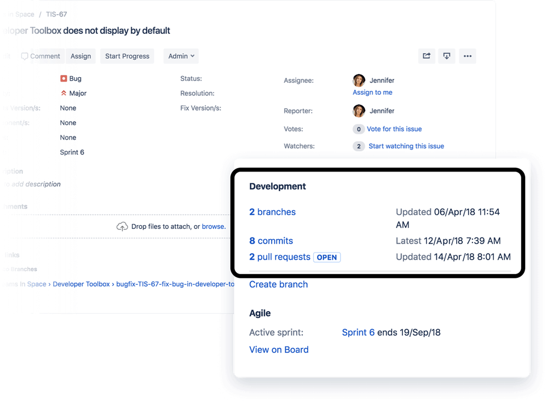
Task: Click the add description placeholder
Action: coord(33,184)
